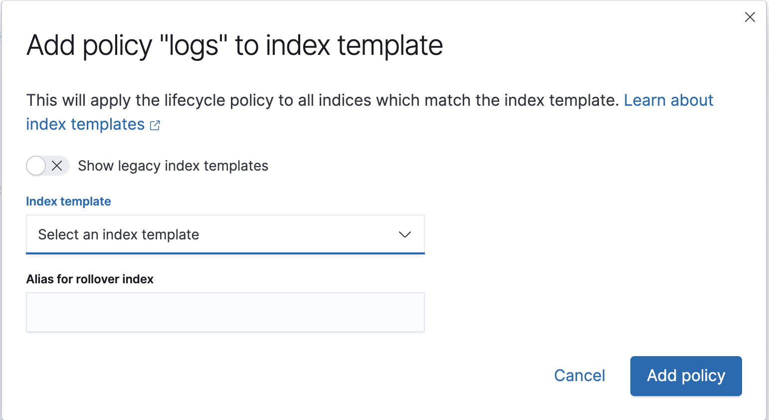Click the toggle's circular knob
This screenshot has width=769, height=420.
tap(35, 166)
